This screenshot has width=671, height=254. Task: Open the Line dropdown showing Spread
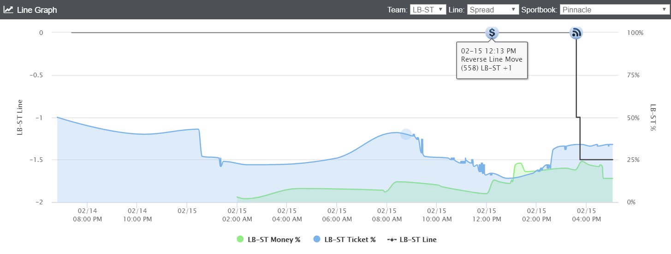(493, 10)
